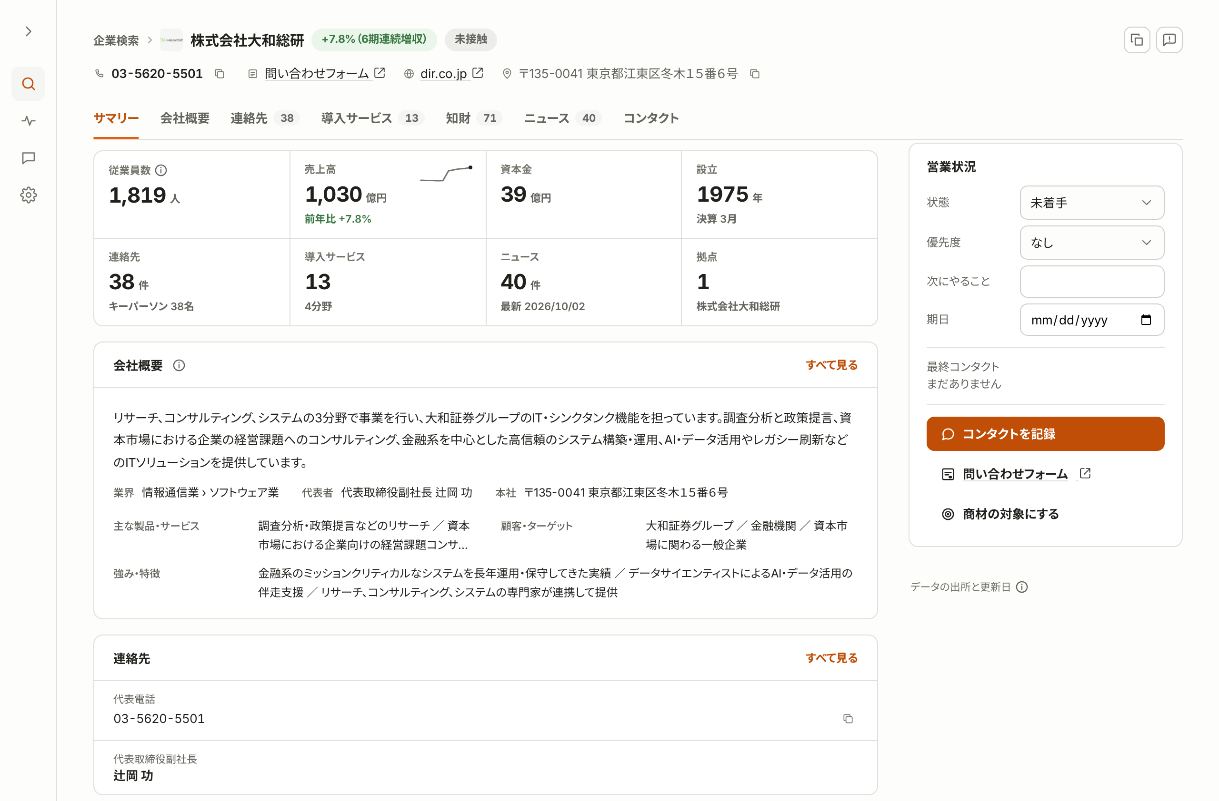Click the company logo thumbnail in header
Screen dimensions: 1219x801
point(171,40)
